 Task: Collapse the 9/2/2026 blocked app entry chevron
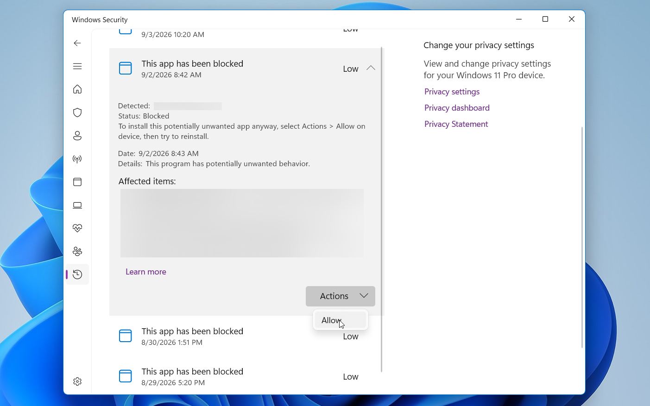371,68
